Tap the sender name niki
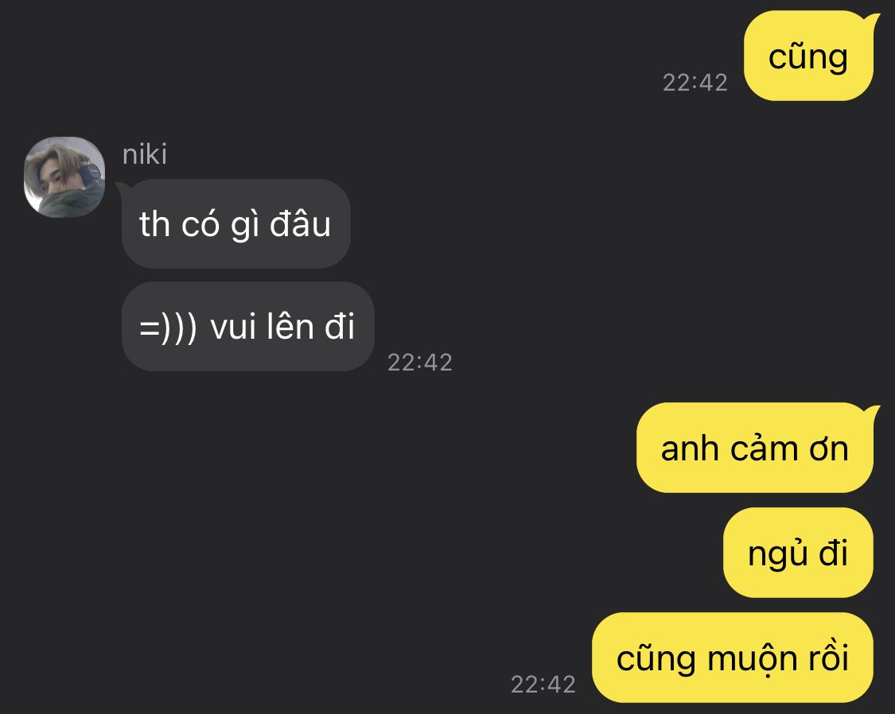The image size is (895, 714). (x=145, y=154)
